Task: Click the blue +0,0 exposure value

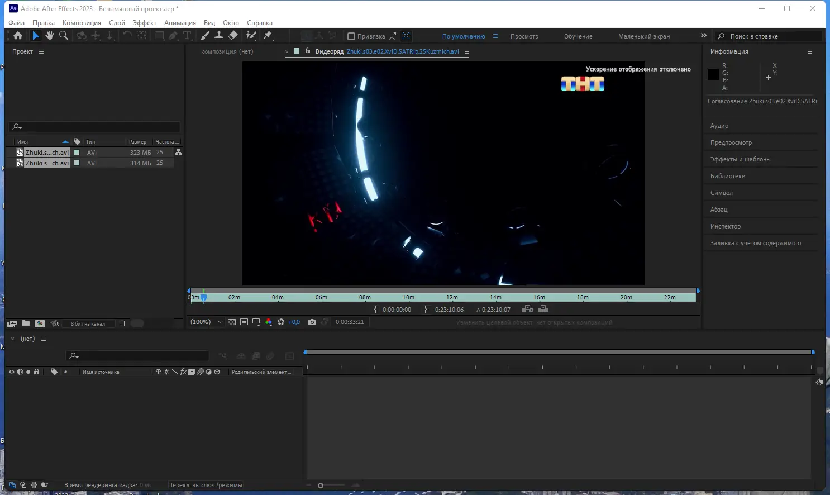Action: (x=294, y=322)
